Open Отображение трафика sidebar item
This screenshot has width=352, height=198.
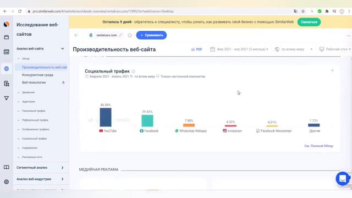[x=35, y=129]
